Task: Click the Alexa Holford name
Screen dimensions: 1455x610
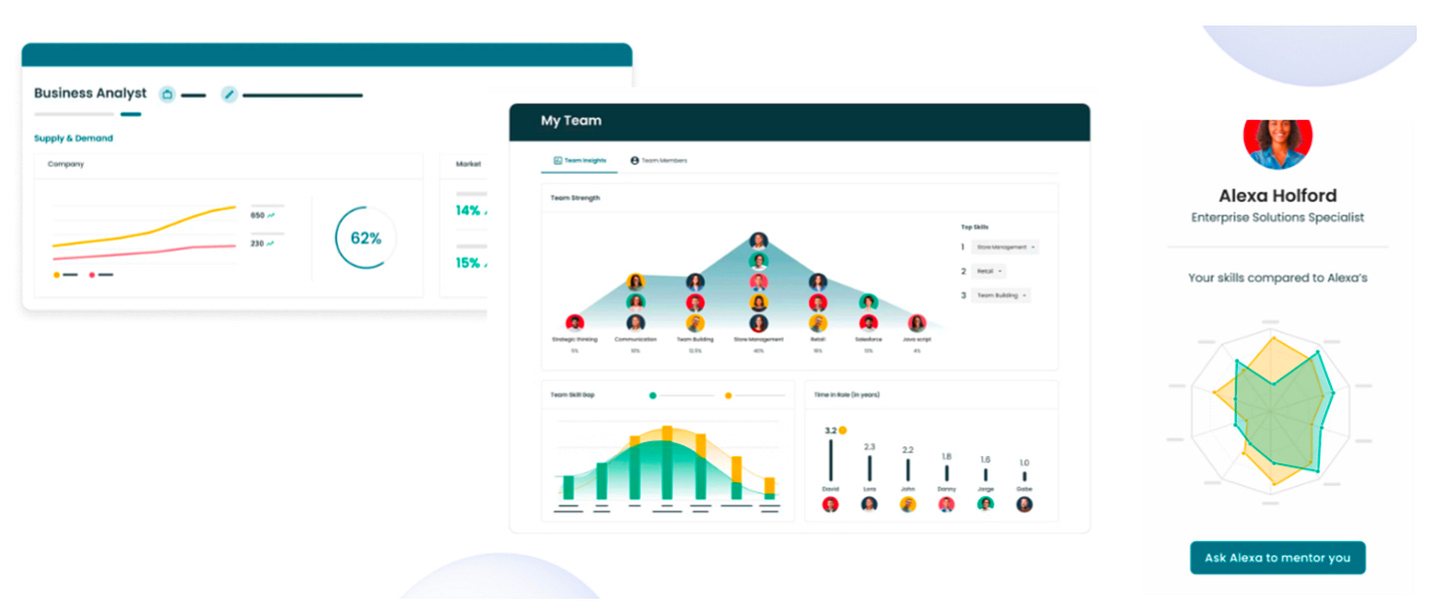Action: coord(1277,196)
